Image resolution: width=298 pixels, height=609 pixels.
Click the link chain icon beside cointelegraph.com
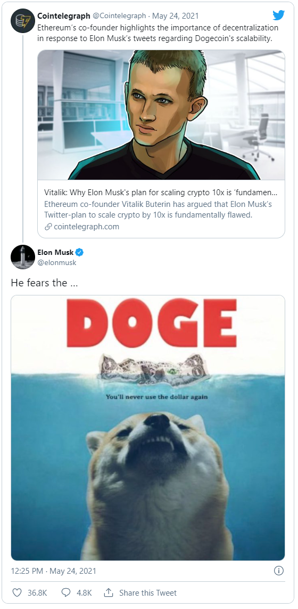tap(48, 227)
